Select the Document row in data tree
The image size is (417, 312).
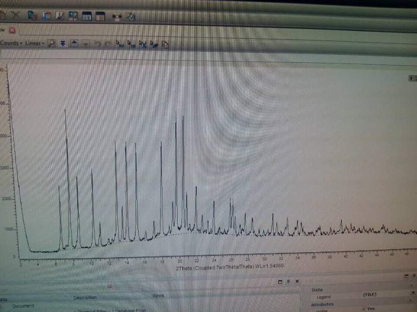(x=23, y=306)
